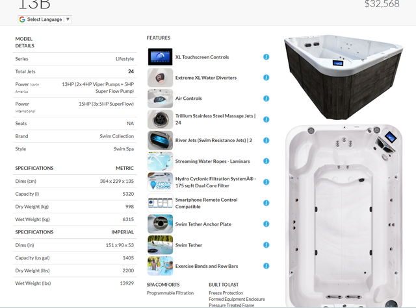The image size is (416, 308).
Task: Click the Extreme XL Water Diverters thumbnail
Action: tap(160, 78)
